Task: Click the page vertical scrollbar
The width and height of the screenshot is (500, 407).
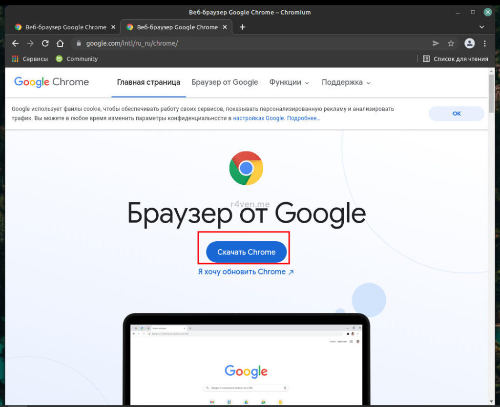Action: [491, 93]
